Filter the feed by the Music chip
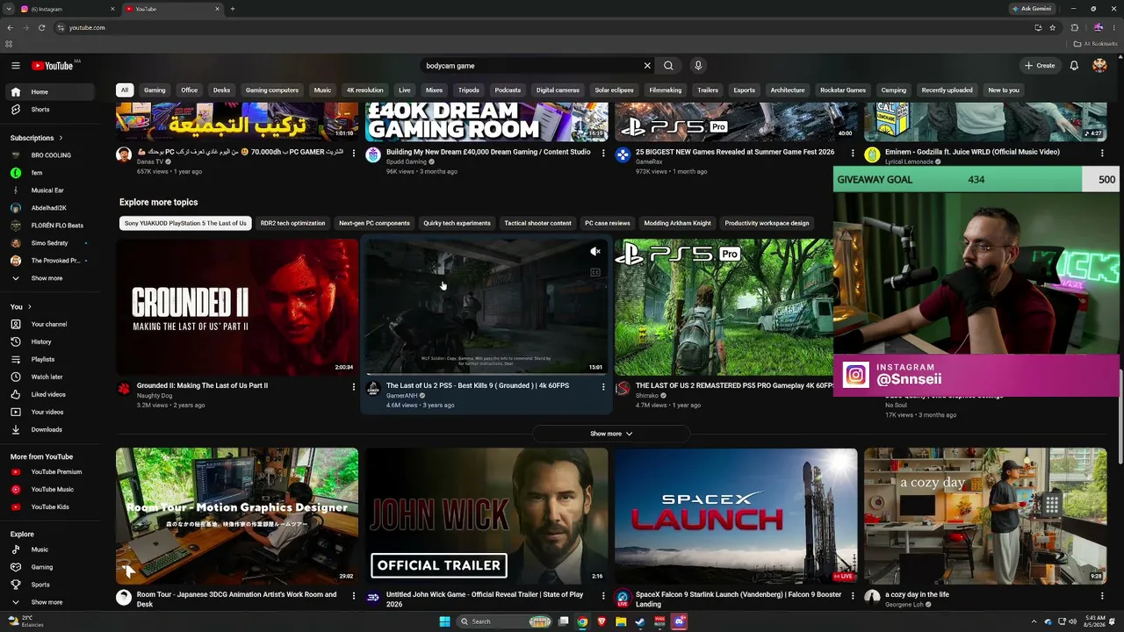Viewport: 1124px width, 632px height. click(322, 90)
